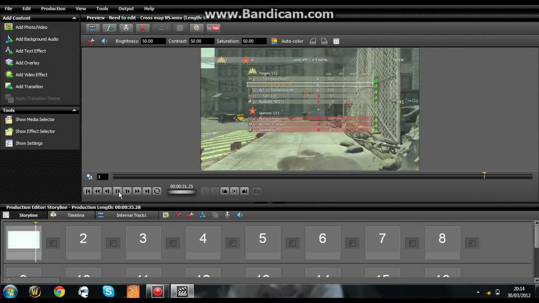Click Show Effect Selector
Viewport: 539px width, 303px height.
[35, 131]
